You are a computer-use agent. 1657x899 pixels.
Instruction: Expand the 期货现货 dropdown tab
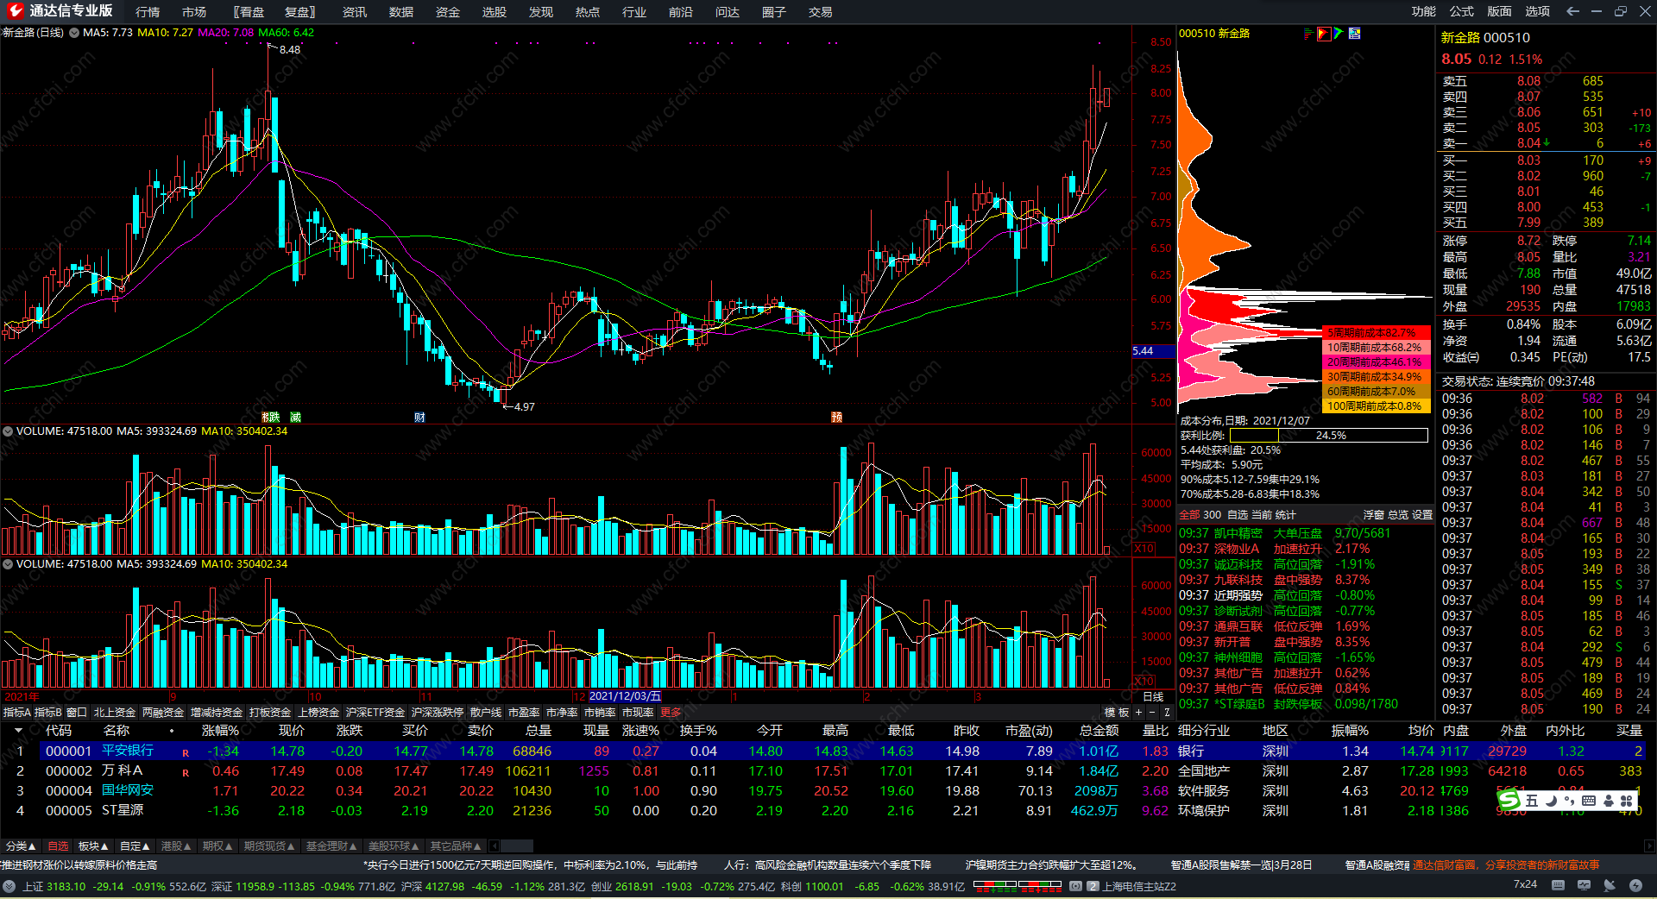click(269, 846)
